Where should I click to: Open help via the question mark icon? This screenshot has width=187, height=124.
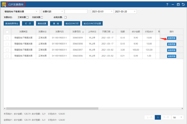point(167,5)
